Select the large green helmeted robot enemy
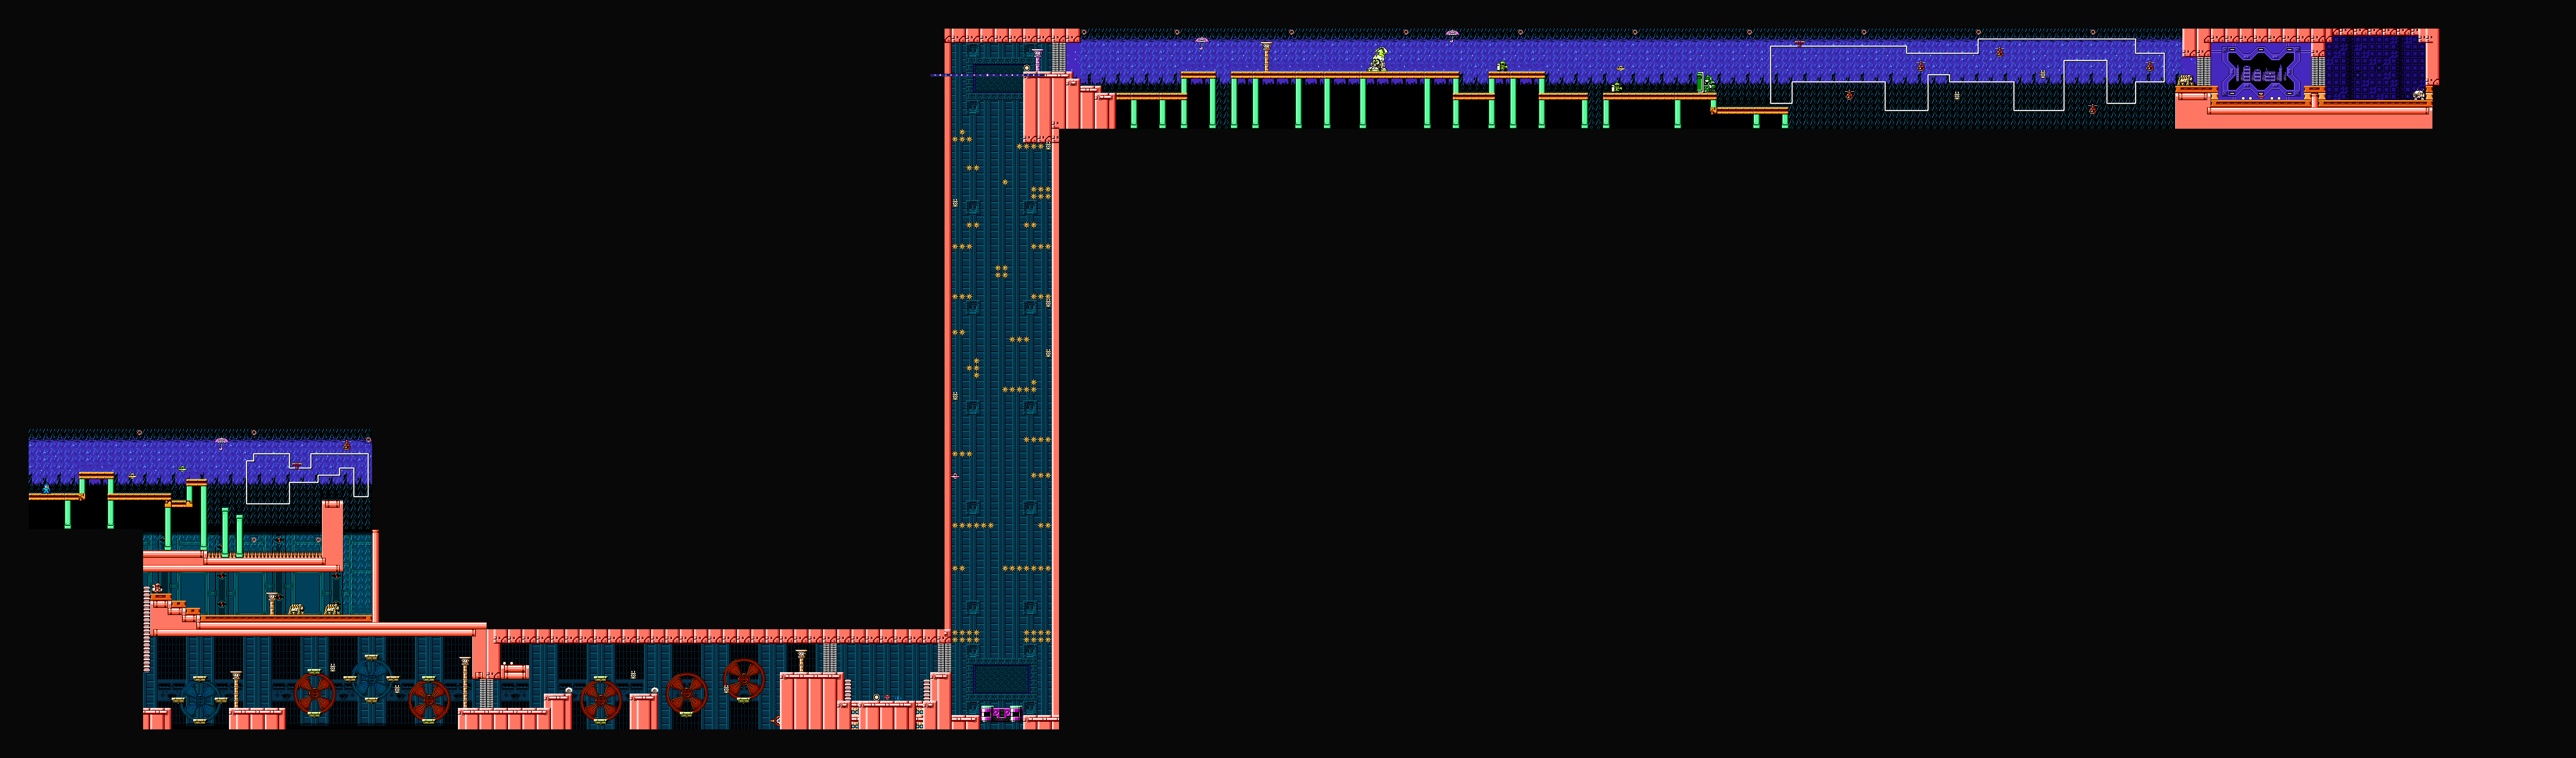The width and height of the screenshot is (2576, 758). 1379,60
